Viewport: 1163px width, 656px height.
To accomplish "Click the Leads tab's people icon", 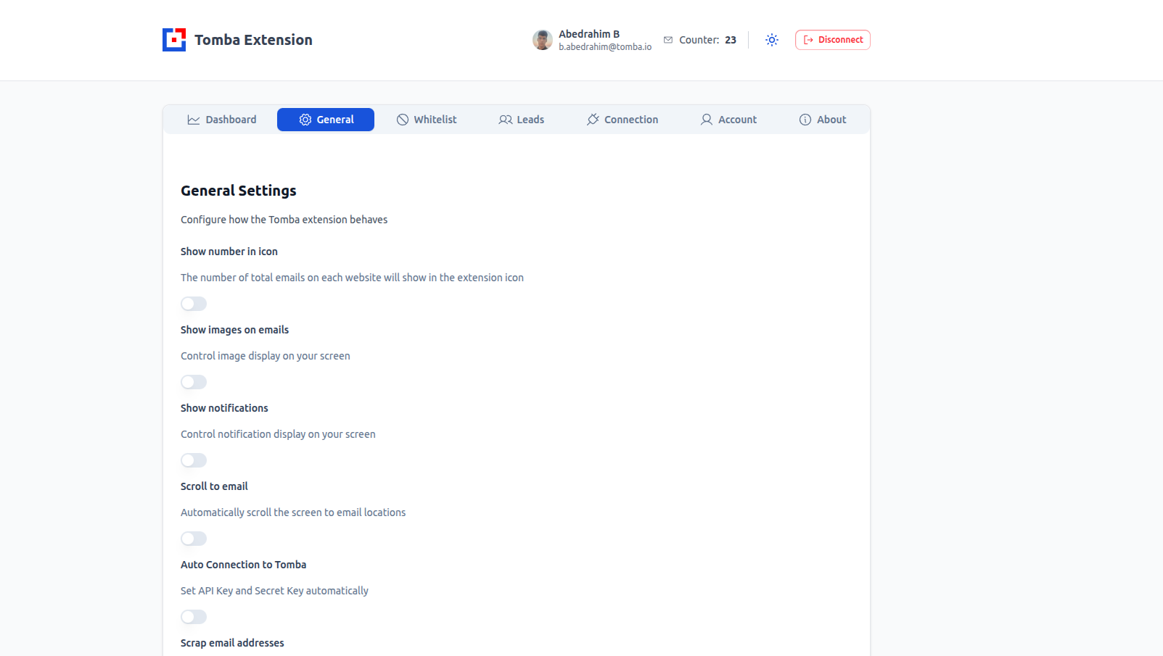I will coord(506,120).
